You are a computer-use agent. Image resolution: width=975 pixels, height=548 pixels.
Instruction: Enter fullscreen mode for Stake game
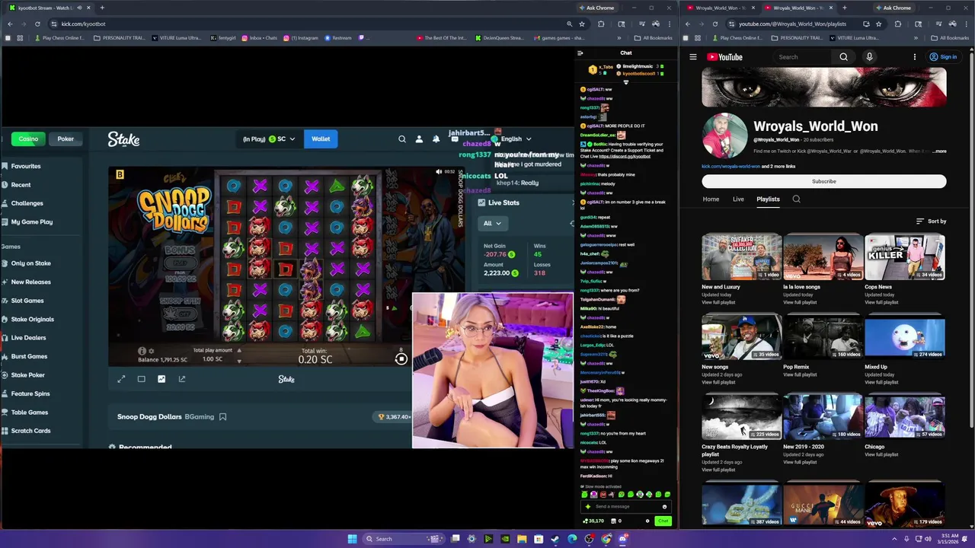pyautogui.click(x=121, y=379)
